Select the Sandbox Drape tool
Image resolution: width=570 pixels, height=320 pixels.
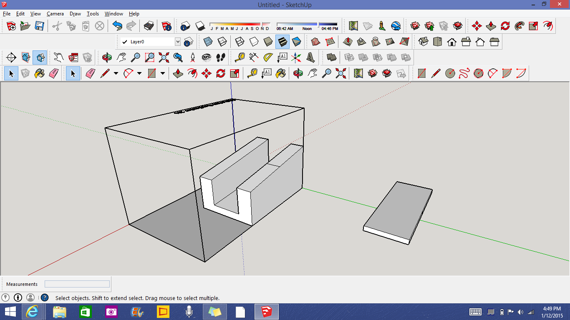[376, 42]
